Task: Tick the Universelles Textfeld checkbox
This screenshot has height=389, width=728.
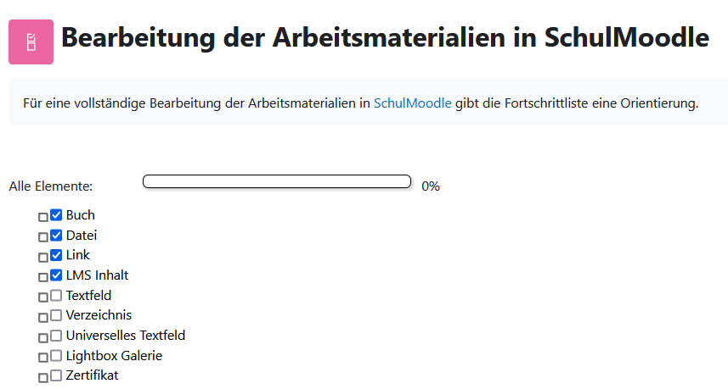Action: [56, 336]
